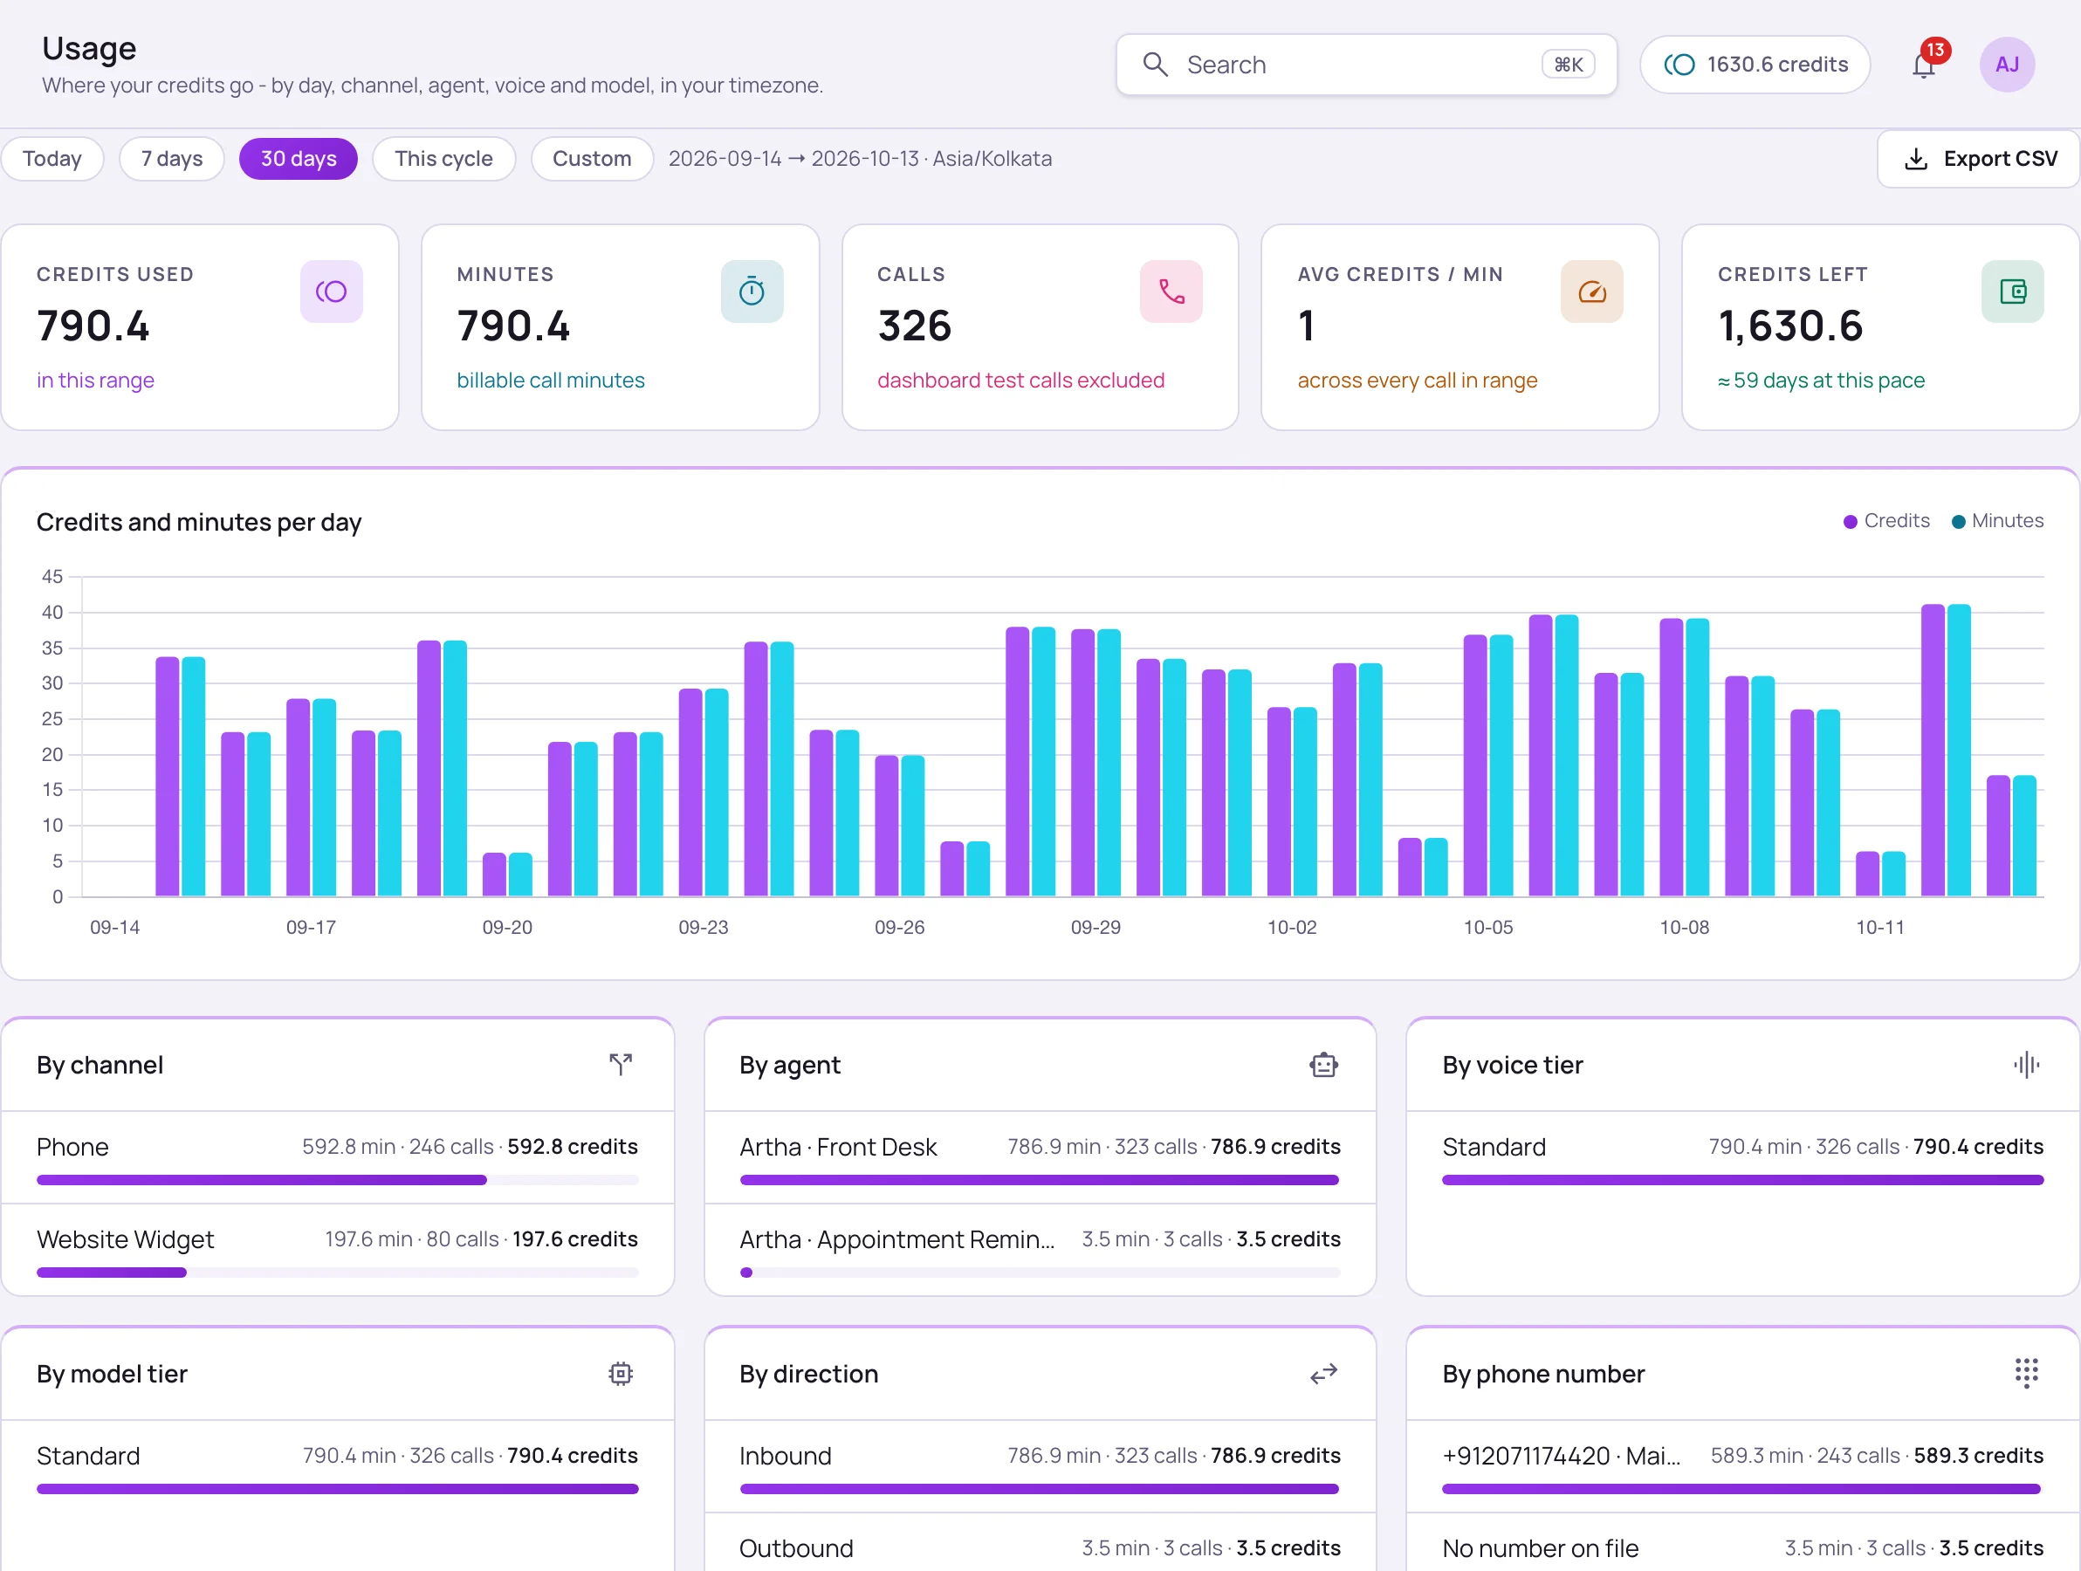This screenshot has height=1571, width=2081.
Task: Click the Standard row in By voice tier
Action: coord(1742,1158)
